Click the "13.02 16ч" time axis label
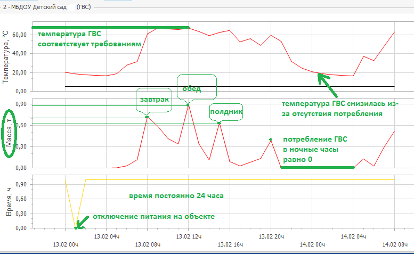The width and height of the screenshot is (414, 254). pos(230,244)
